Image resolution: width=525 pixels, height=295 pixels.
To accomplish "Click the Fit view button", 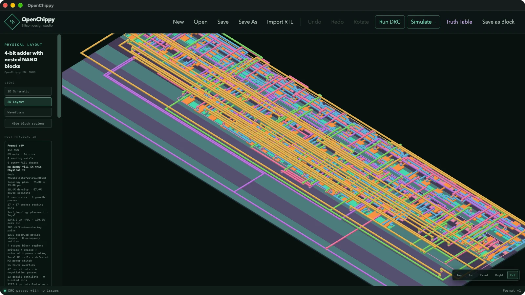I will coord(513,275).
